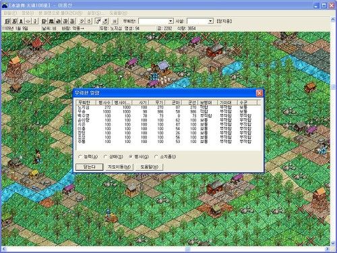Select the 조정 row in the list
Image resolution: width=337 pixels, height=253 pixels.
168,137
